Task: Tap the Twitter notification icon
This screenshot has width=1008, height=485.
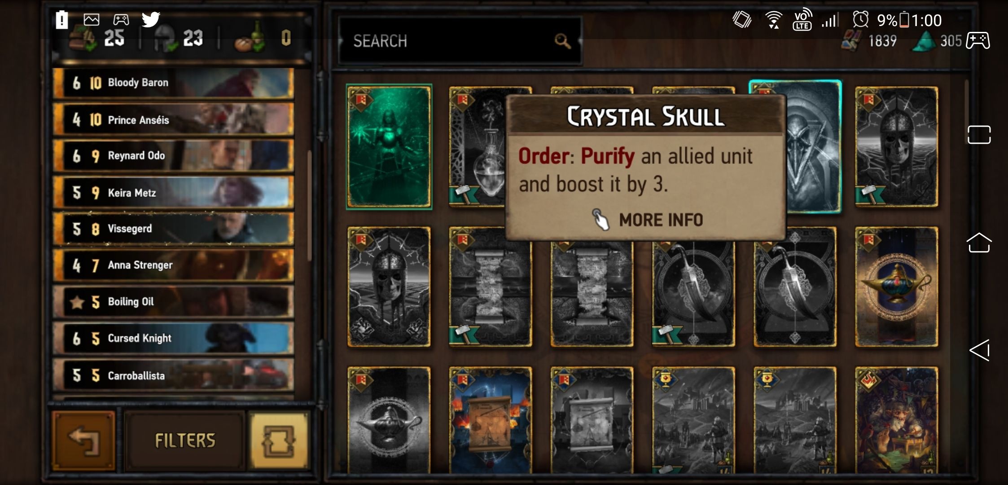Action: pyautogui.click(x=151, y=19)
